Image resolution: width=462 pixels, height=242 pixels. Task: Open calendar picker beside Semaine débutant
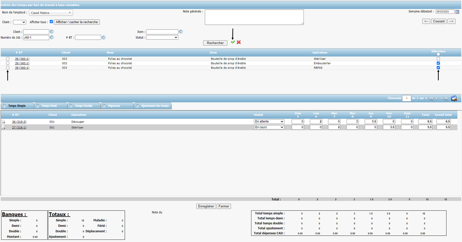coord(457,12)
